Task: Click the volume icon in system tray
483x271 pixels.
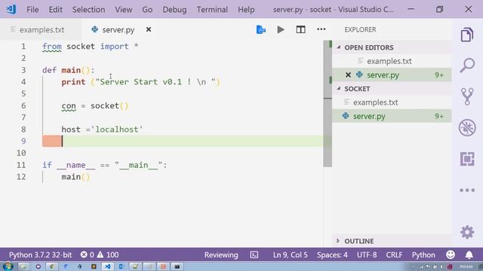Action: point(442,266)
